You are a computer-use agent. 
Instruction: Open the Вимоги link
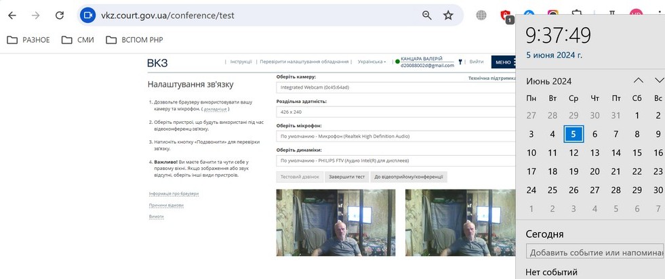(x=156, y=216)
